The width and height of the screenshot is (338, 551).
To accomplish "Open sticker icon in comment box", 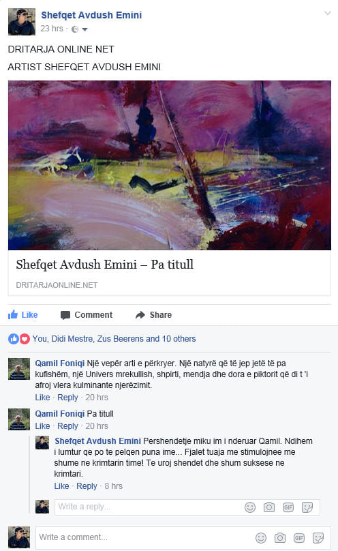I will coord(318,537).
